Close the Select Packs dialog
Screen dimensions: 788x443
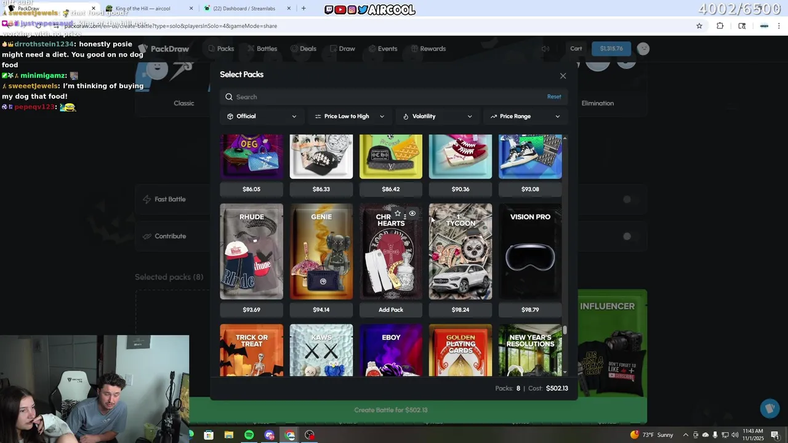click(x=563, y=76)
